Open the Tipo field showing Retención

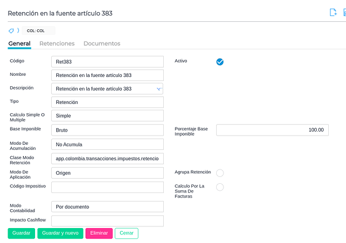click(107, 102)
